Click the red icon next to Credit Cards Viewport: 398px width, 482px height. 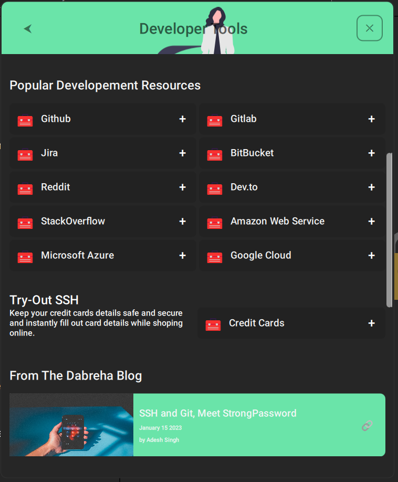pos(213,325)
